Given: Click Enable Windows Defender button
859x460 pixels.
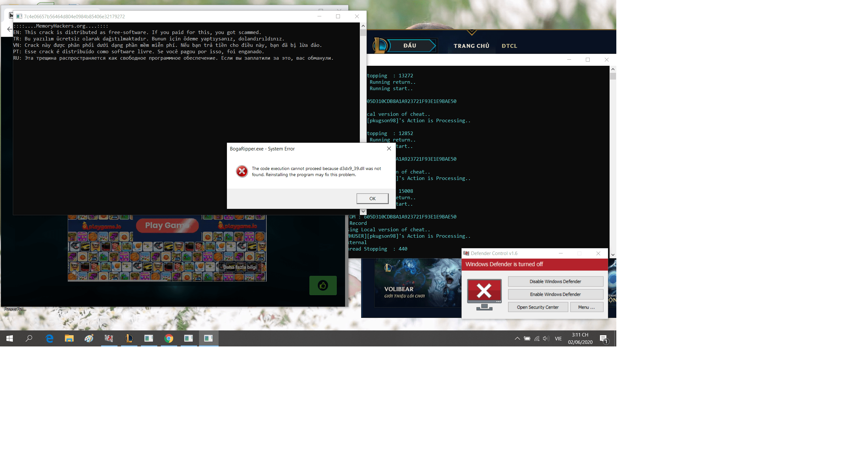Looking at the screenshot, I should point(555,294).
